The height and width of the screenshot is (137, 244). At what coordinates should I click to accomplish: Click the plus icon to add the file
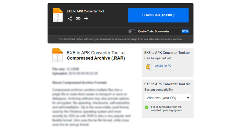(x=86, y=19)
